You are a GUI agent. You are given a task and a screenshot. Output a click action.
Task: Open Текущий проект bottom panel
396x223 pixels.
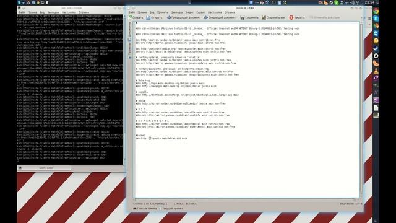pyautogui.click(x=171, y=209)
